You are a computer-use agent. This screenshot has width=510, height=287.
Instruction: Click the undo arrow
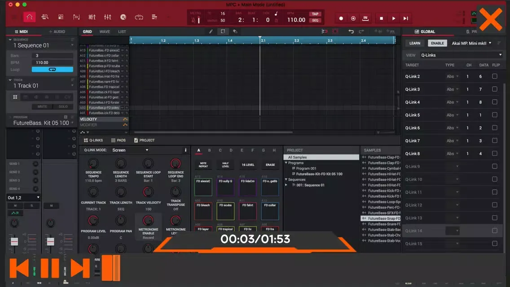pyautogui.click(x=351, y=31)
